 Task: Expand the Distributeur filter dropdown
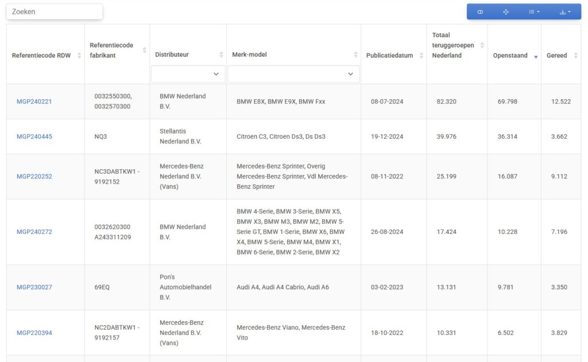(188, 74)
